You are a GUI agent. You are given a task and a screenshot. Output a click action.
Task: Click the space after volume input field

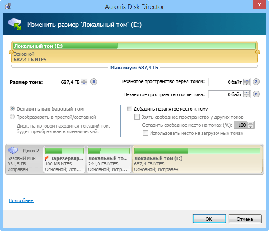[x=226, y=94]
